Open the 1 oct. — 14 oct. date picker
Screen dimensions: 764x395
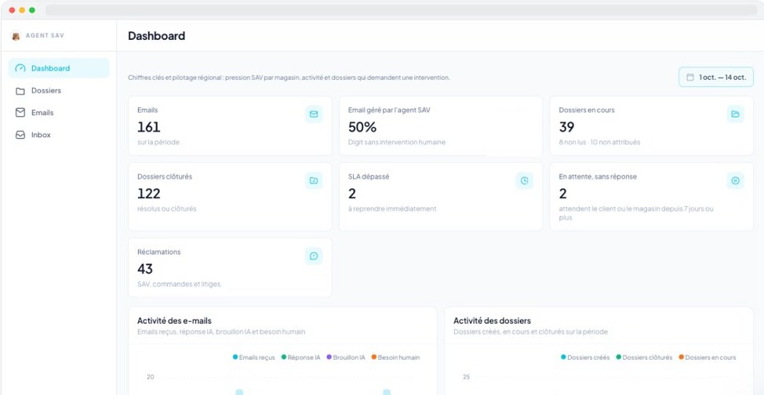pos(716,77)
